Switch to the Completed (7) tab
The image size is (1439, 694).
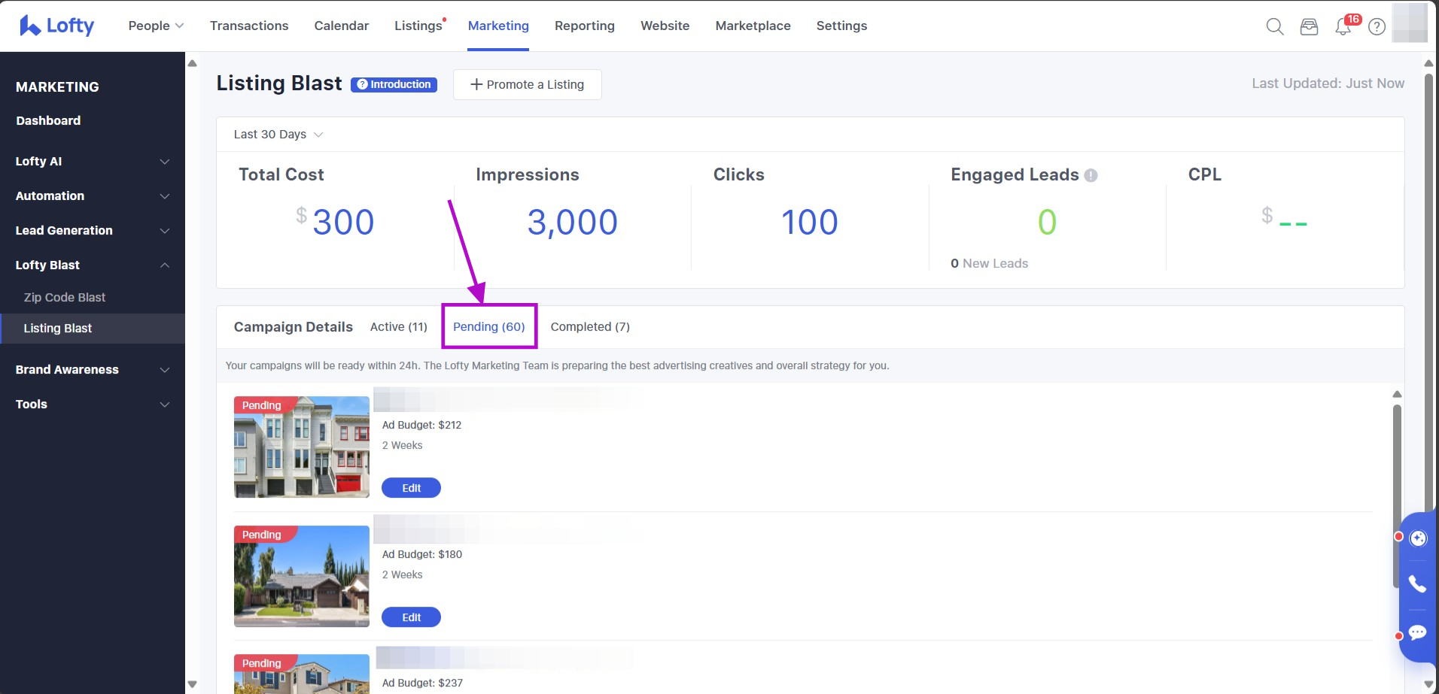click(x=589, y=327)
